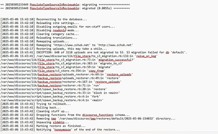
Task: Click the 'EXCEPTION:' word in the log
Action: click(44, 52)
